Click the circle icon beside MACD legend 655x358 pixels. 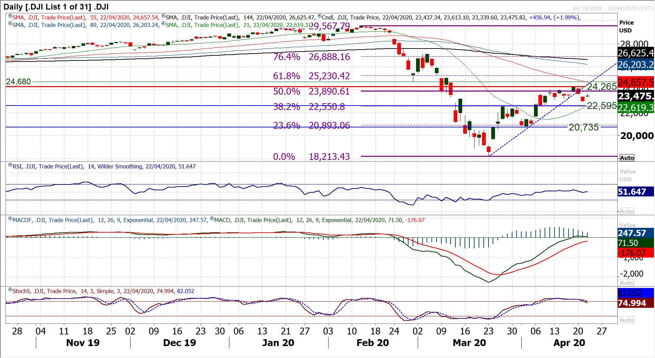pyautogui.click(x=212, y=219)
